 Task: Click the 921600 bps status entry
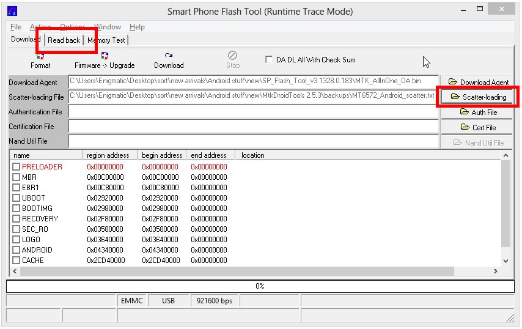click(215, 301)
